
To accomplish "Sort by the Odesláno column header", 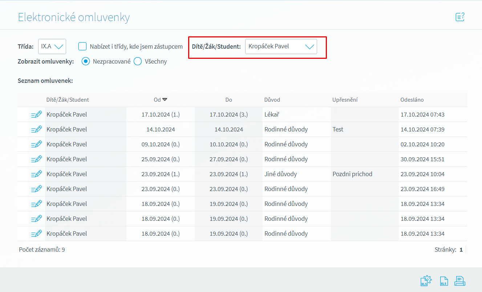I will (412, 100).
